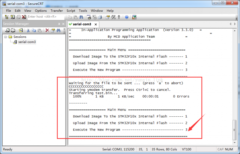Open main toolbar options dropdown arrow
The height and width of the screenshot is (154, 240).
[x=237, y=18]
